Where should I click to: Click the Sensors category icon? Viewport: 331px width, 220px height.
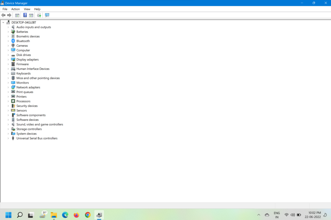point(13,110)
